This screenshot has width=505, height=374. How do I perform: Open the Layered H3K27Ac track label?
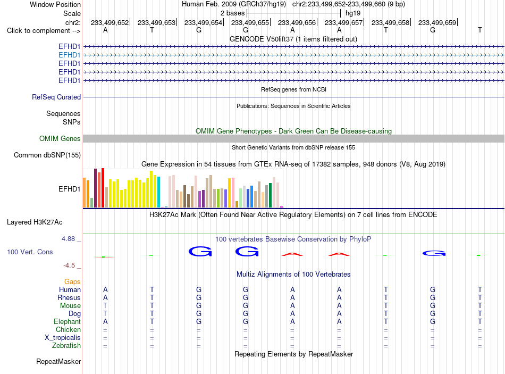(35, 222)
